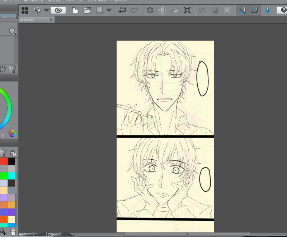Expand the dropdown arrow beside the Save icon

[109, 10]
